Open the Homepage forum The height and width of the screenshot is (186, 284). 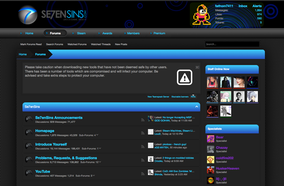click(x=45, y=131)
